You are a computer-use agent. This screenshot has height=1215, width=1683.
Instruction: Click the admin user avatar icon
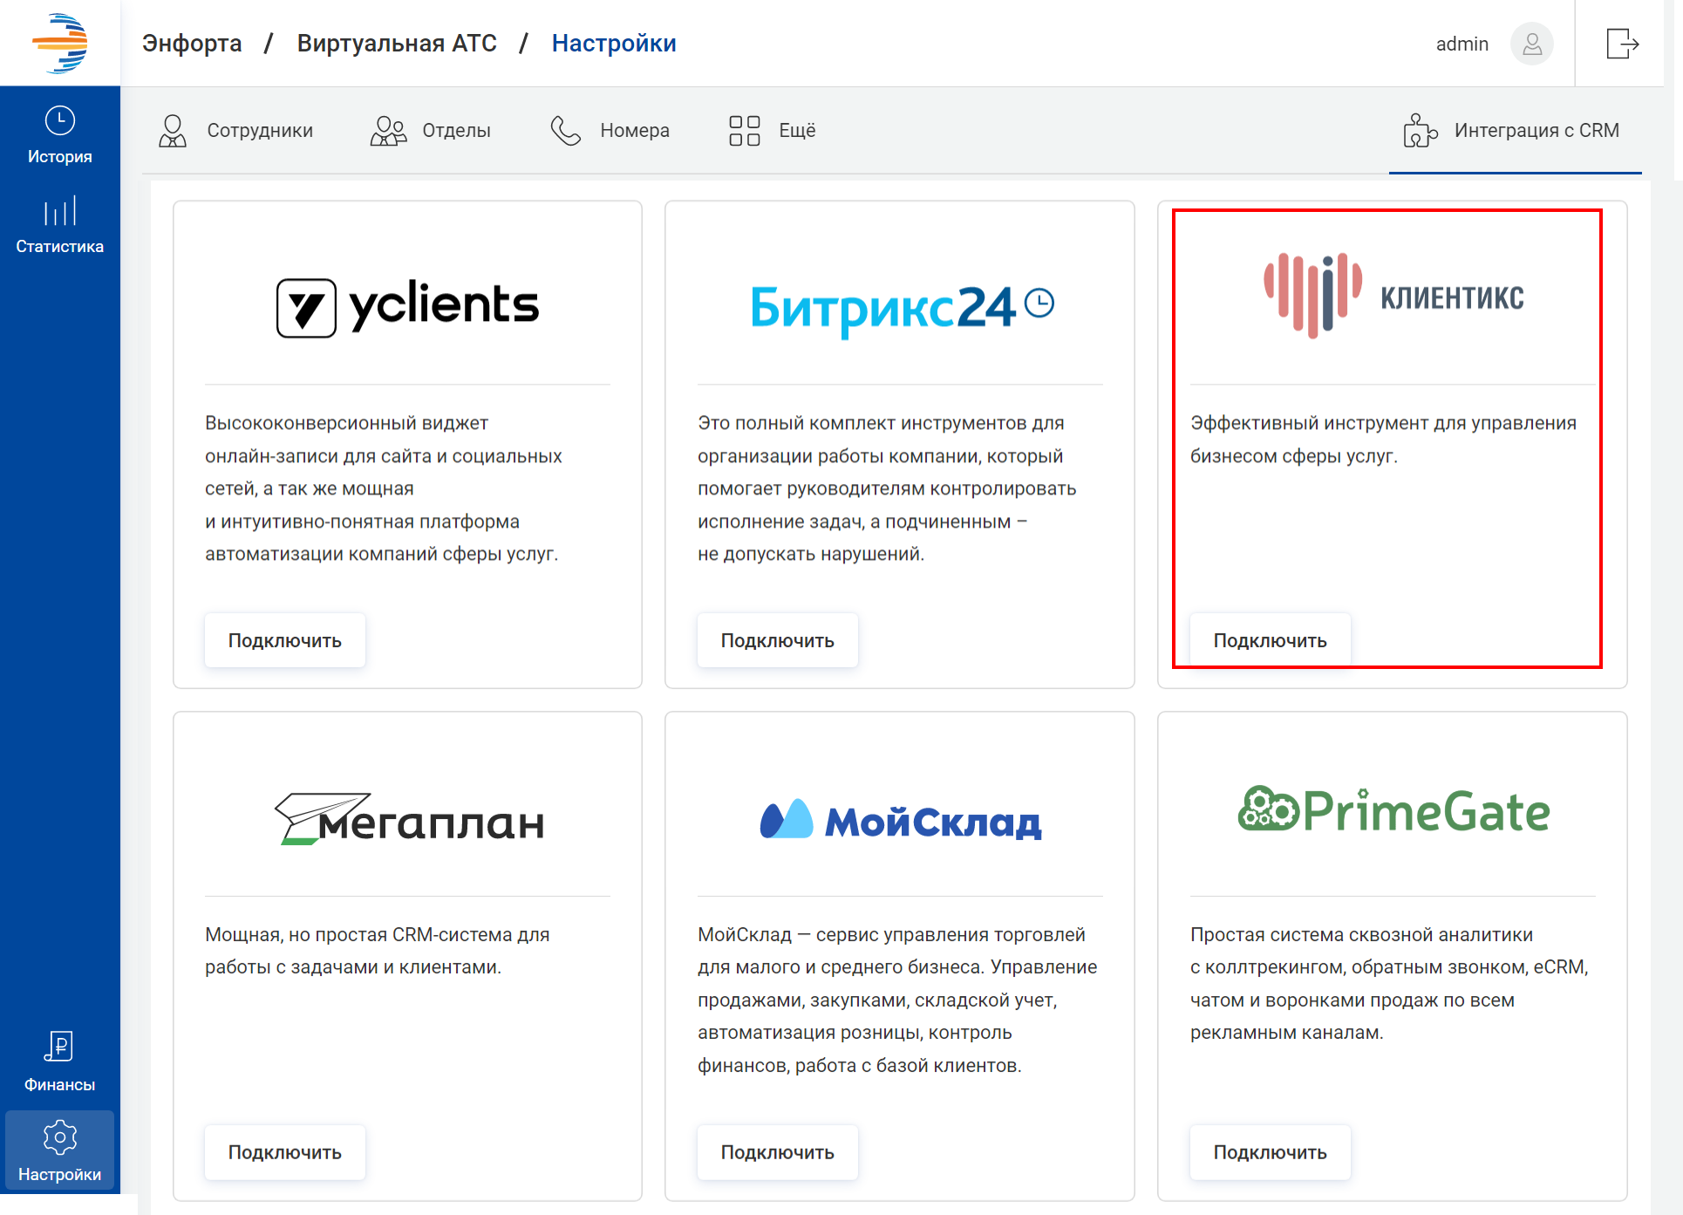click(x=1532, y=44)
